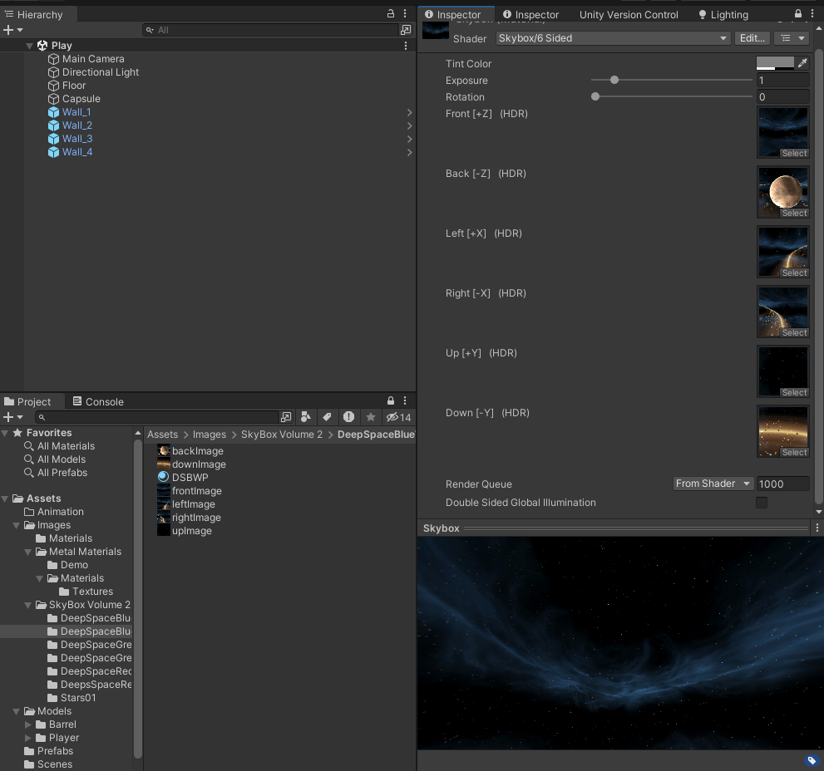The height and width of the screenshot is (771, 824).
Task: Switch to the Lighting tab
Action: [723, 14]
